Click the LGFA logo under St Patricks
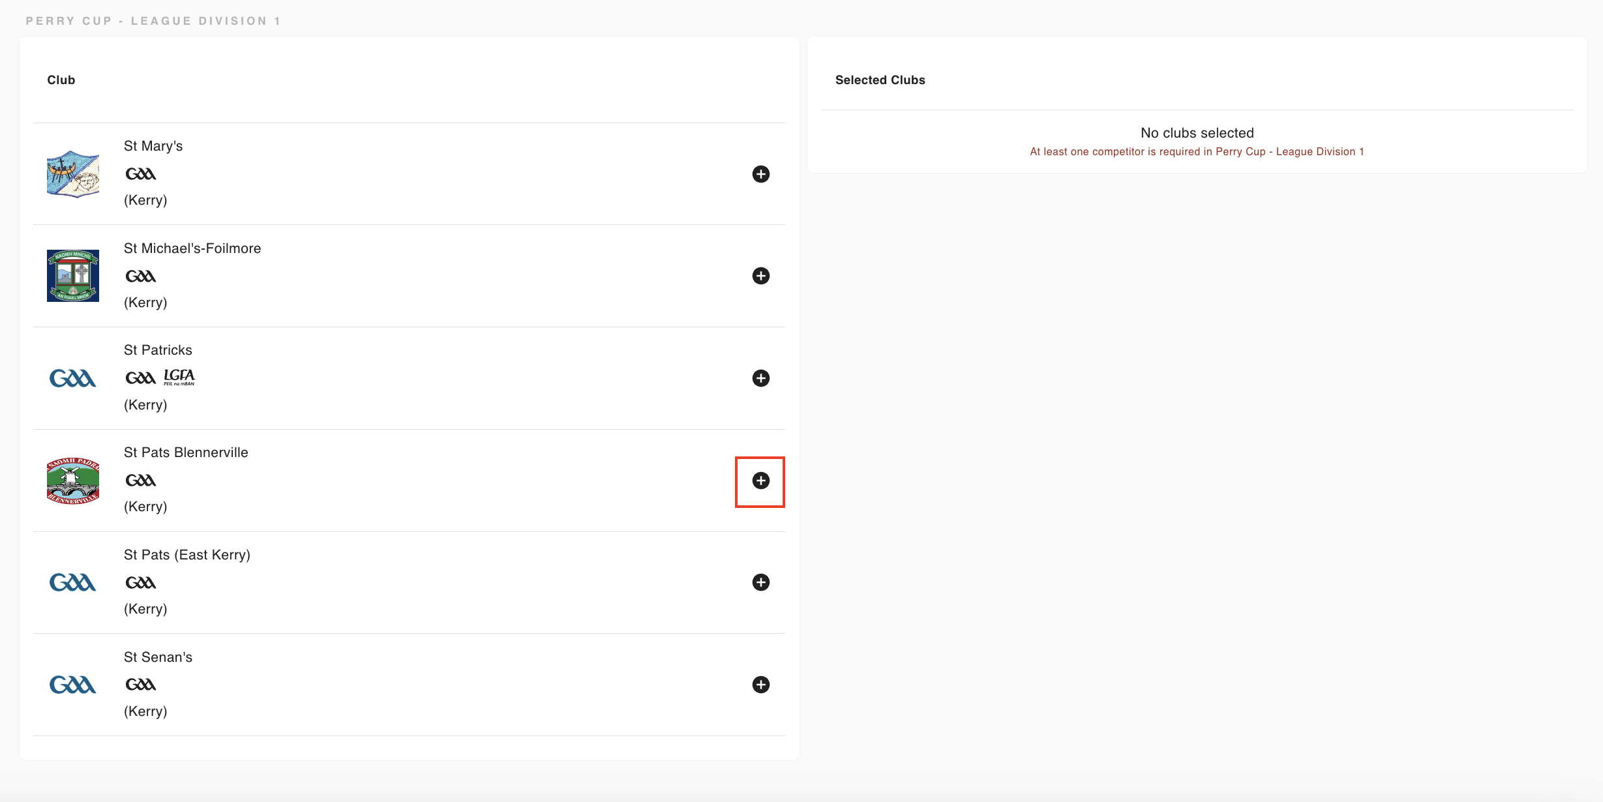The width and height of the screenshot is (1603, 802). coord(179,378)
